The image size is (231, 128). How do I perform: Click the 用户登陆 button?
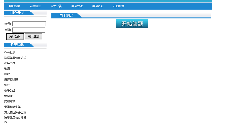pyautogui.click(x=15, y=36)
